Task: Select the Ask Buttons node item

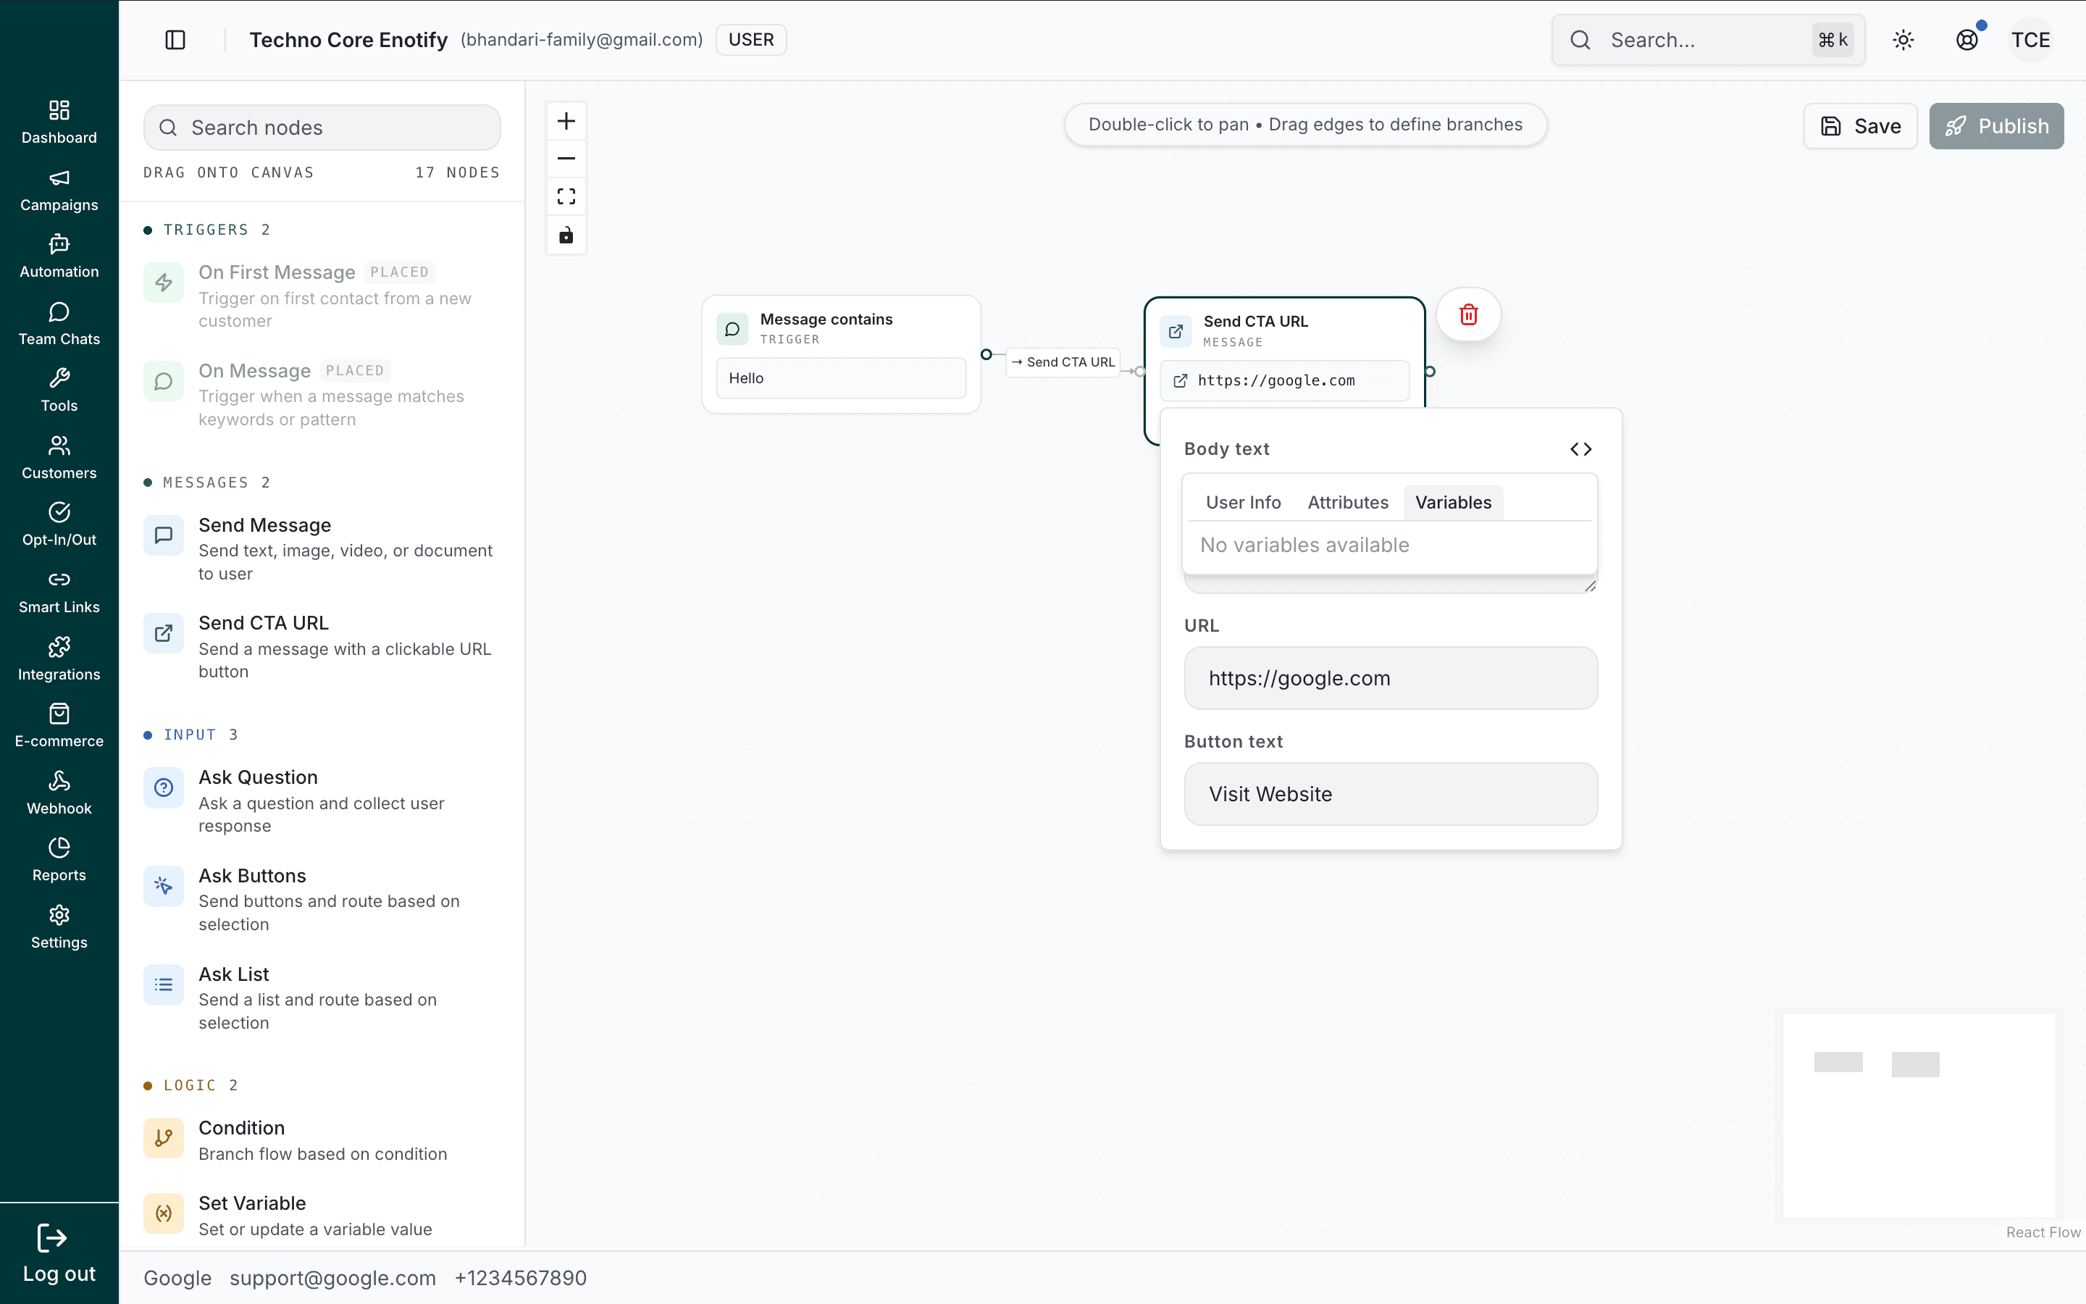Action: (x=322, y=900)
